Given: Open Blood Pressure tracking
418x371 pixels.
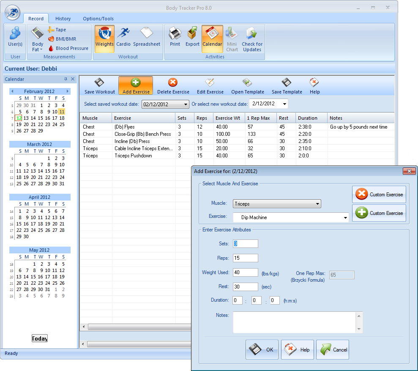Looking at the screenshot, I should pyautogui.click(x=68, y=48).
